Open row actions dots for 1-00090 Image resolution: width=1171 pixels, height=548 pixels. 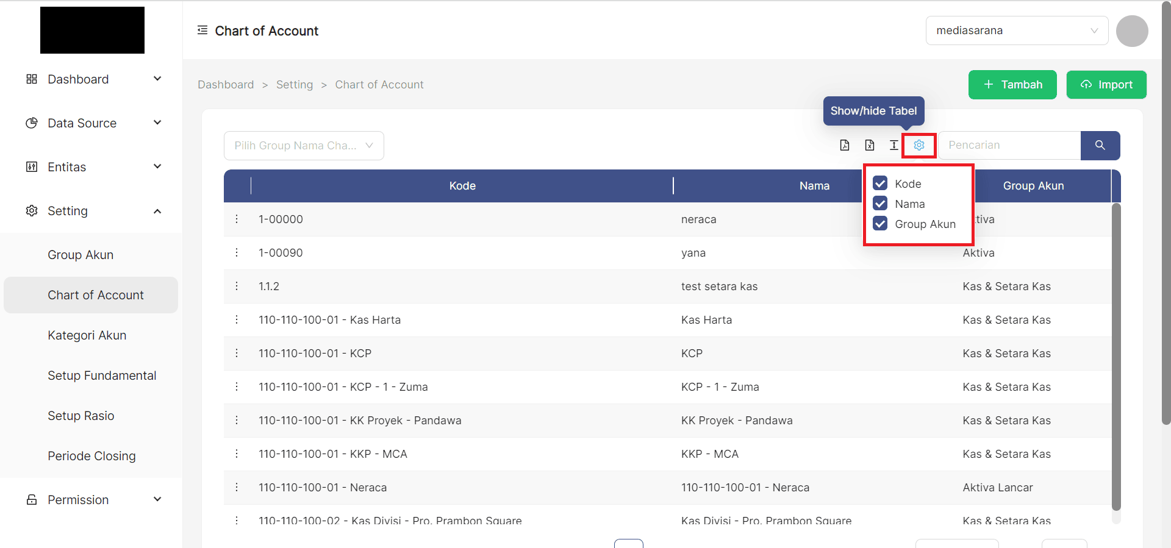[x=237, y=252]
